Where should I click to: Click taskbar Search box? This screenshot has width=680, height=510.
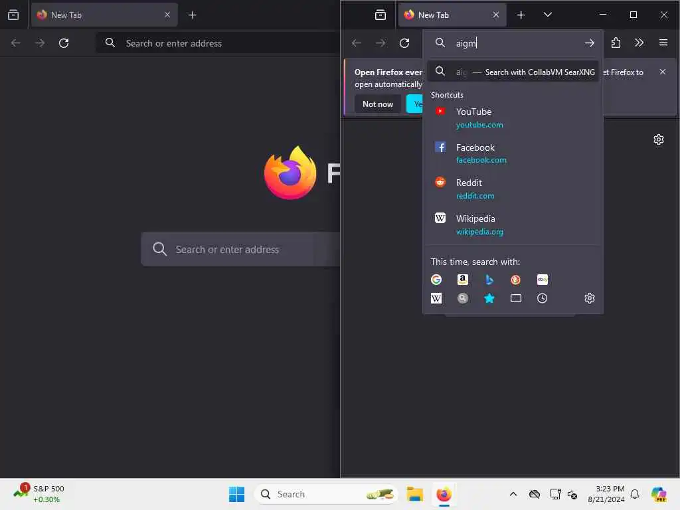coord(326,494)
